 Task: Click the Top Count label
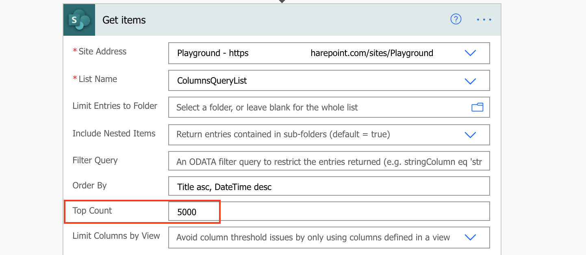tap(92, 210)
